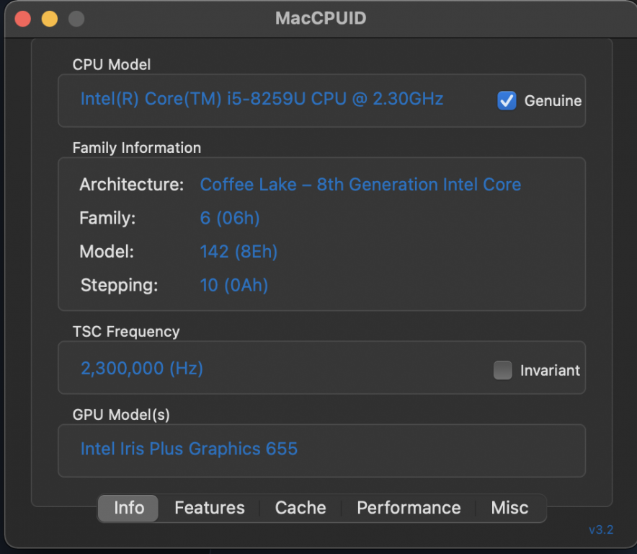This screenshot has width=637, height=554.
Task: Click the gray zoom window button
Action: click(76, 19)
